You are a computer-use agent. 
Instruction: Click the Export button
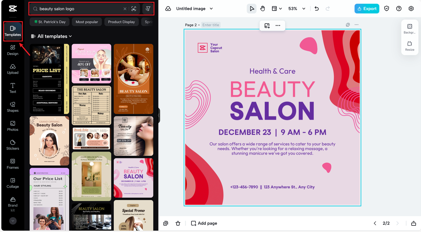pos(367,9)
